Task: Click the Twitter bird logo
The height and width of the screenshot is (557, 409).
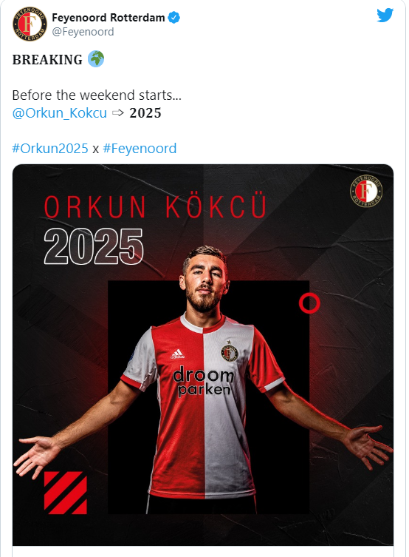Action: coord(385,16)
